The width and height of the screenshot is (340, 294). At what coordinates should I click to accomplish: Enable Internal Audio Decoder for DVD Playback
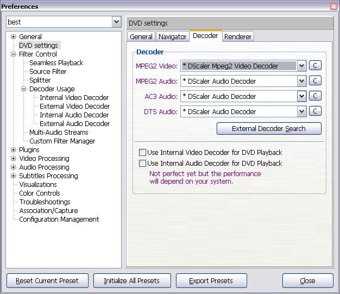point(143,163)
